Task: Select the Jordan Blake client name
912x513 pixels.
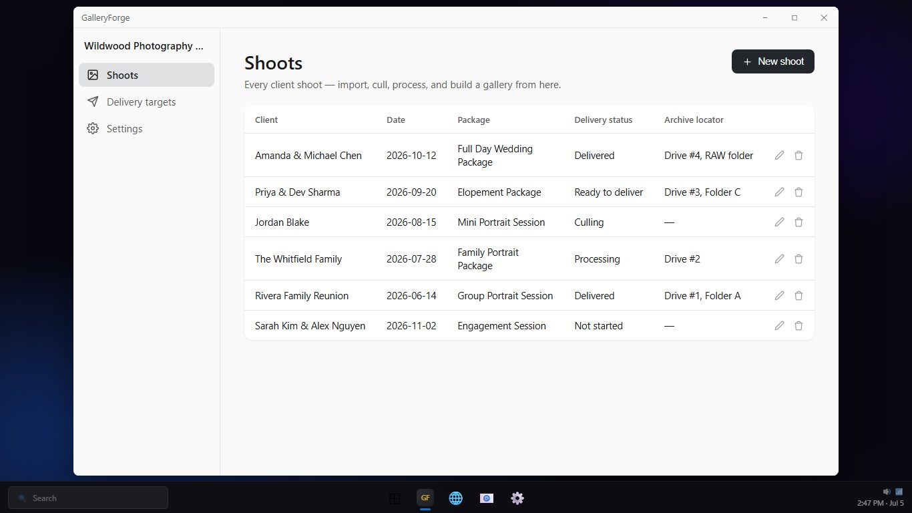Action: click(282, 222)
